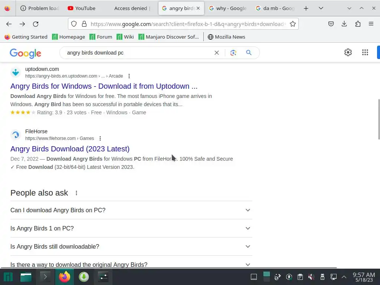380x285 pixels.
Task: Open Angry Birds for Windows Uptodown link
Action: pos(104,86)
